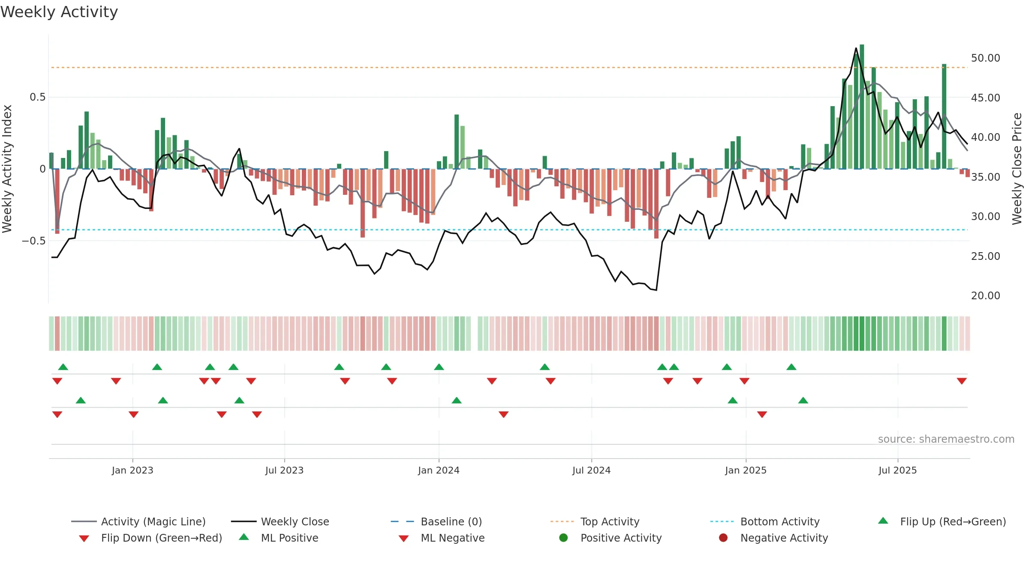Click the Flip Up (Red→Green) legend triangle

point(883,521)
